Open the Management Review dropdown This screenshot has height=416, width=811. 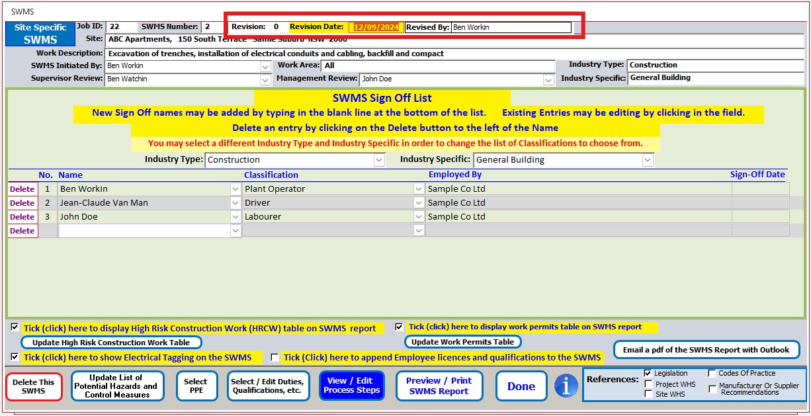[x=548, y=79]
